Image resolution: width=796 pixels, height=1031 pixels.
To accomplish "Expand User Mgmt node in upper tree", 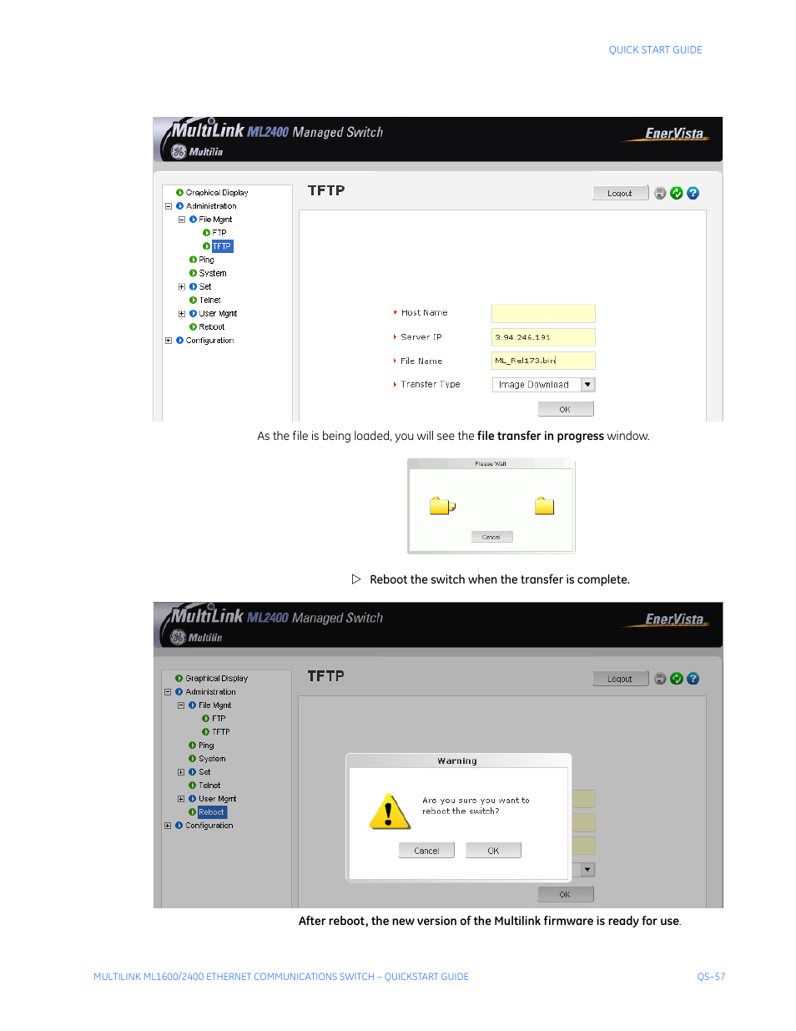I will pyautogui.click(x=182, y=314).
